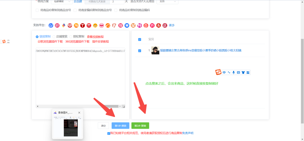Click 更多 to show more platforms
304x141 pixels.
pos(172,25)
